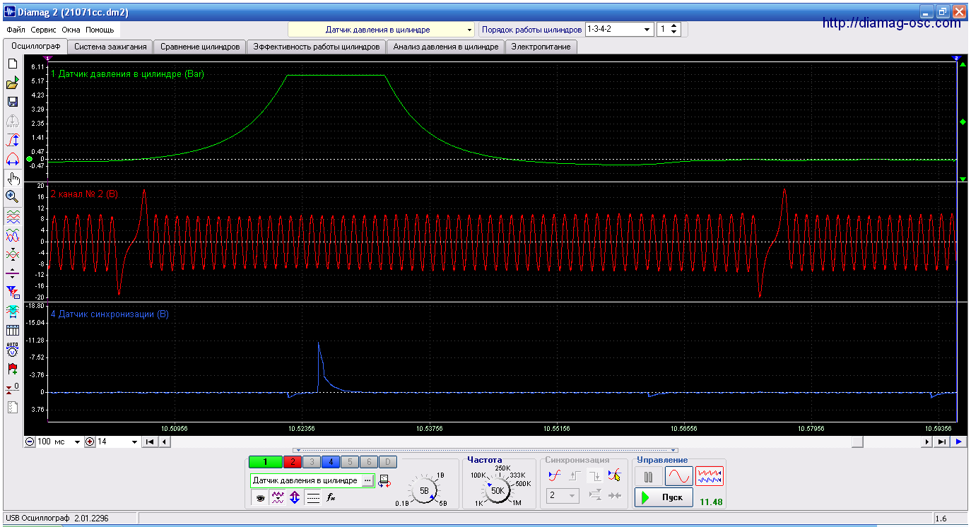The image size is (971, 527).
Task: Toggle channel 6 gray button
Action: click(x=368, y=462)
